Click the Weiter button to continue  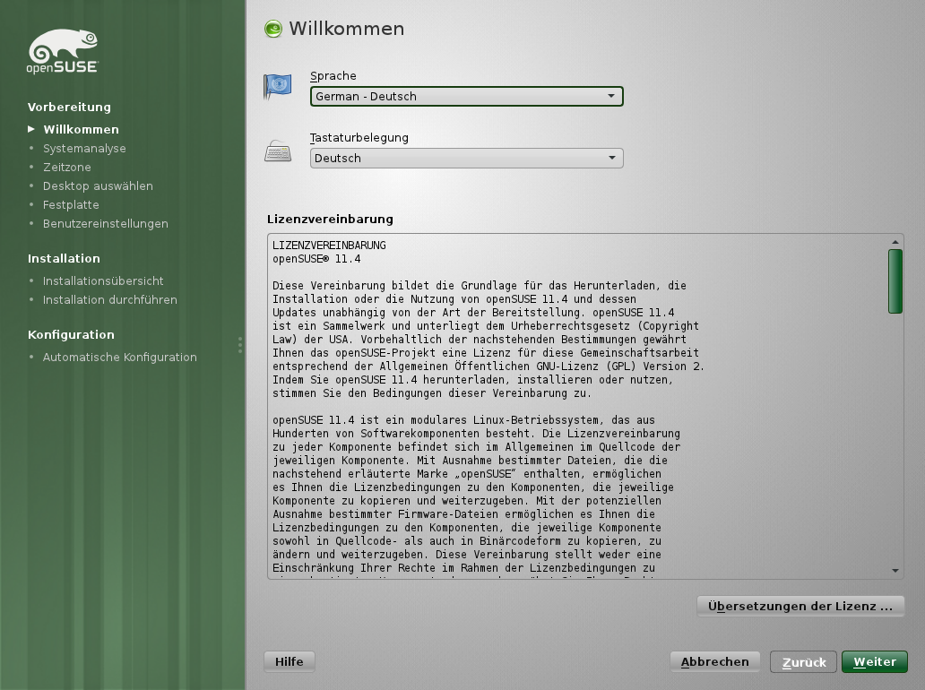(874, 661)
